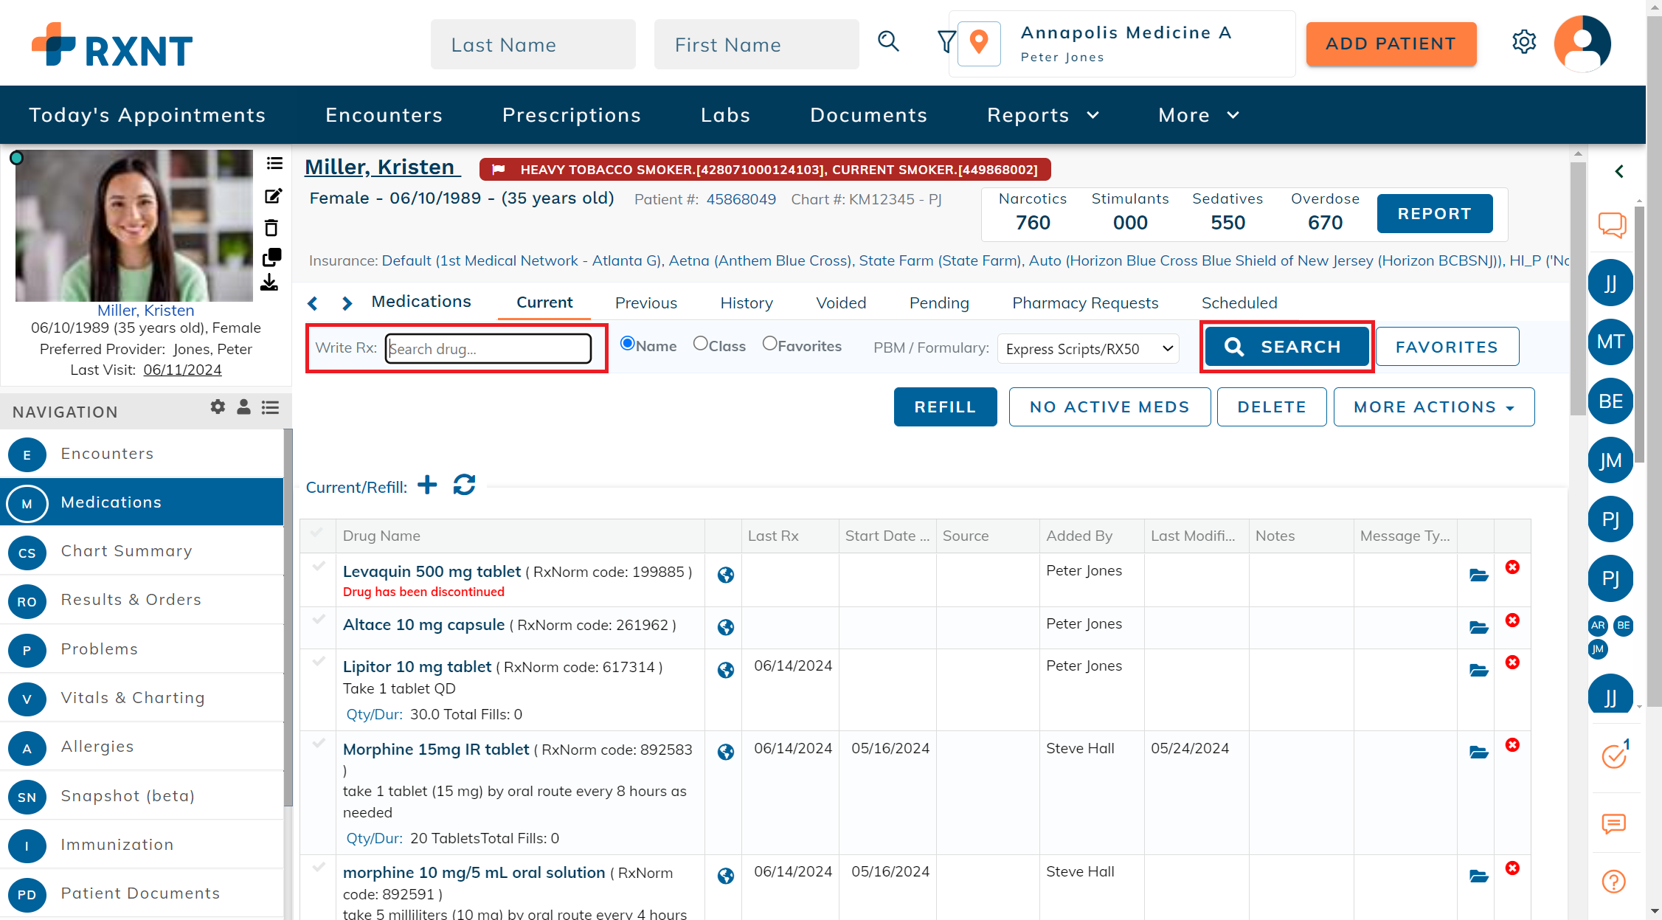Click the ADD PATIENT button

coord(1391,44)
